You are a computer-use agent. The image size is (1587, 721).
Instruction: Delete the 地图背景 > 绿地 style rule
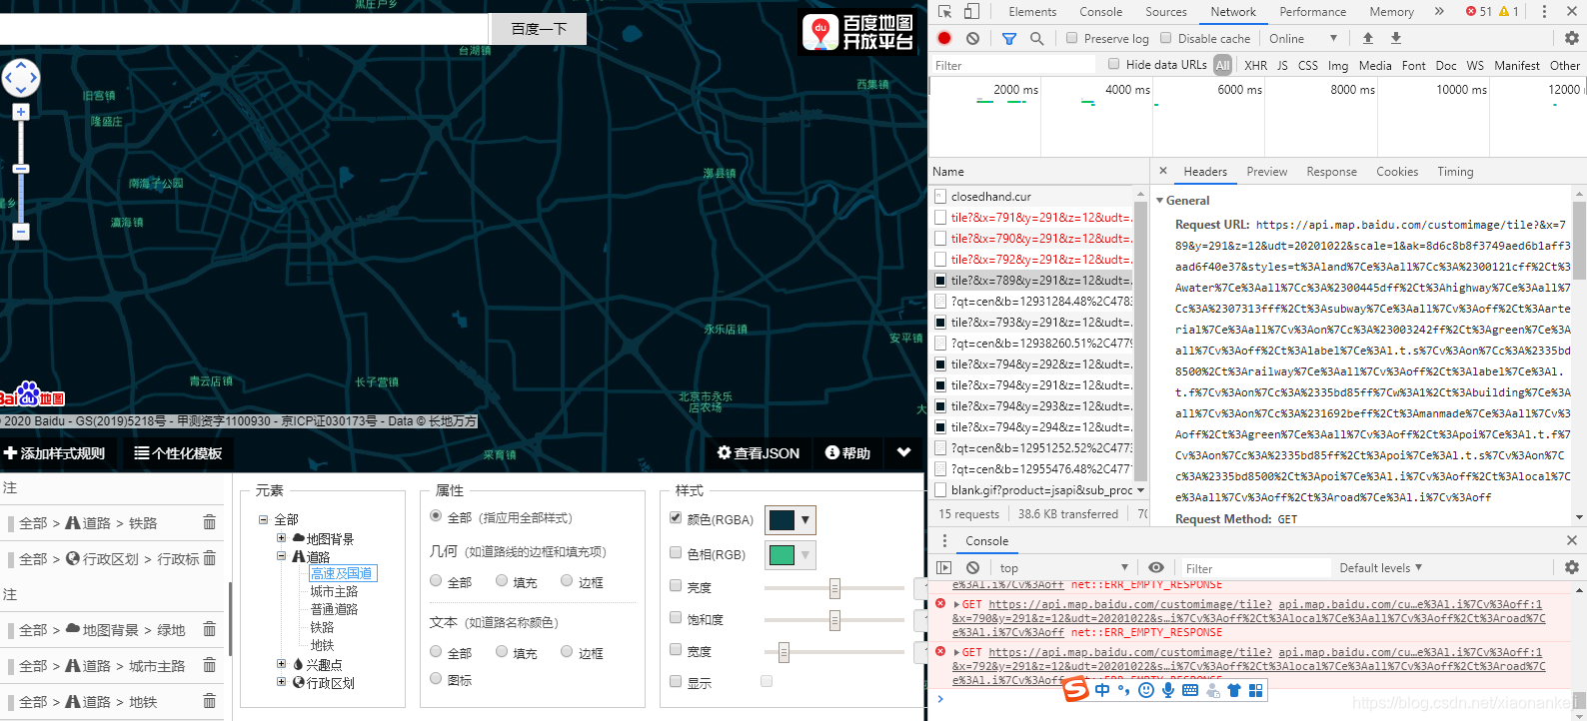tap(209, 629)
